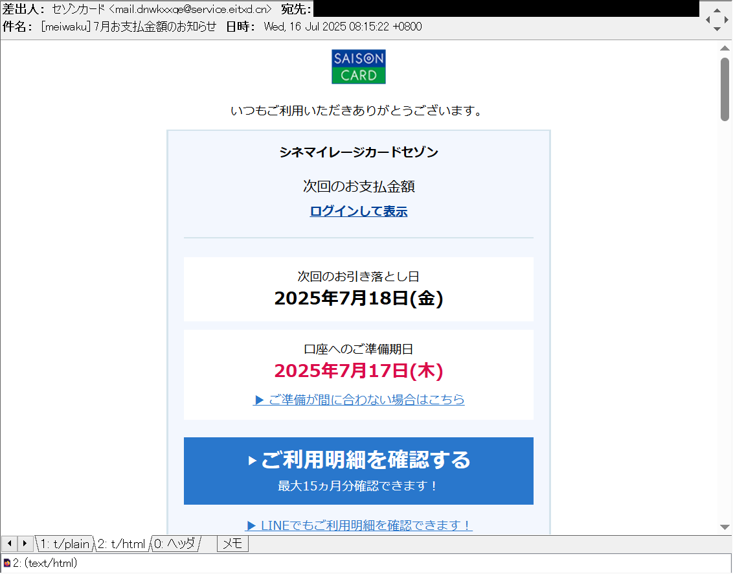
Task: Switch to the 1: t/plain tab
Action: point(65,544)
